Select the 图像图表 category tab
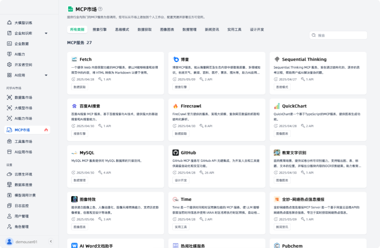 coord(167,29)
